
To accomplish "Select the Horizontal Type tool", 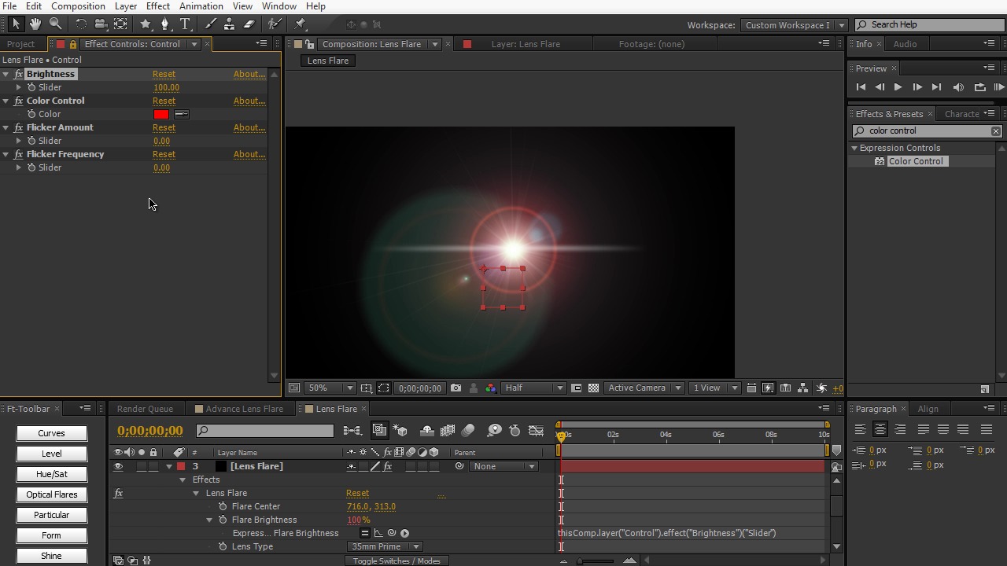I will 186,24.
